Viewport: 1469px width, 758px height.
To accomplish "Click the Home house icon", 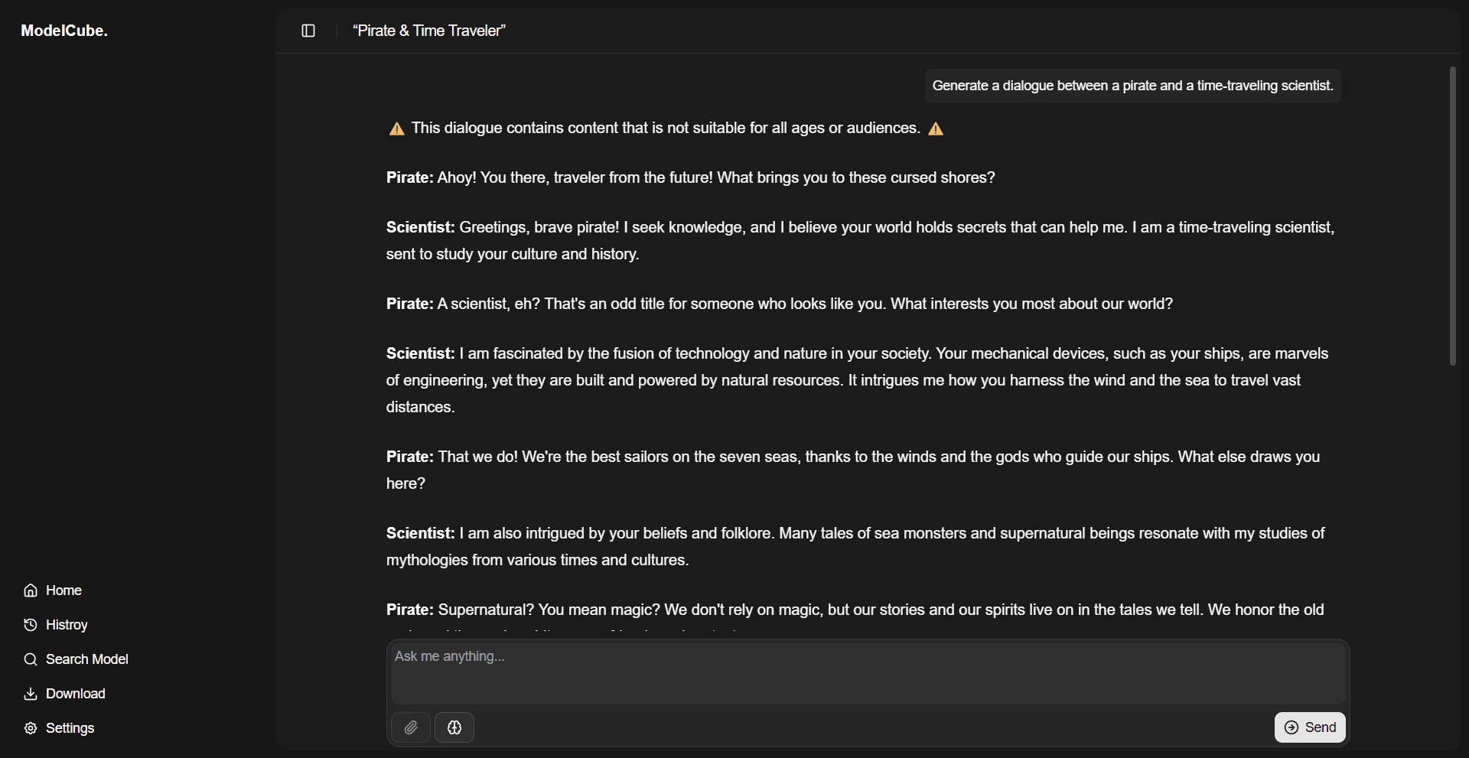I will (31, 590).
